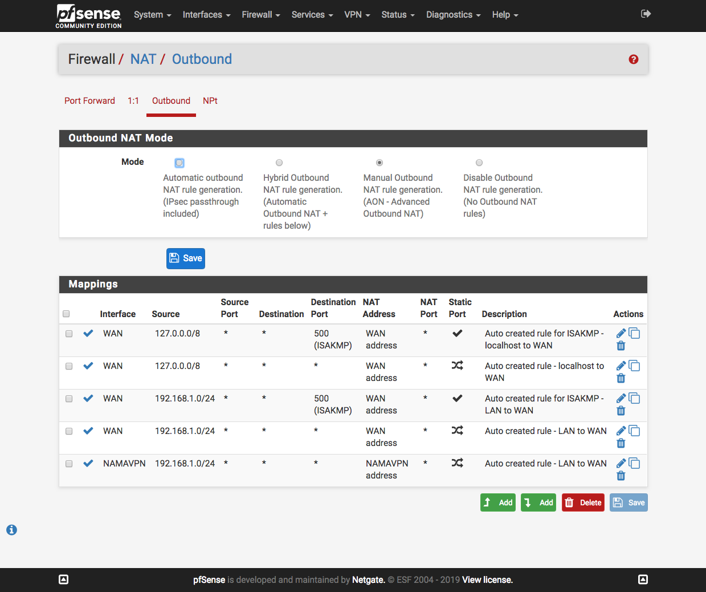Click the NAT breadcrumb link
Screen dimensions: 706x592
[x=143, y=59]
